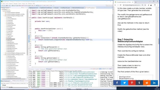Expand the com.kindsonthegenius.fleetapp.repositories package
The image size is (160, 90).
[x=4, y=53]
